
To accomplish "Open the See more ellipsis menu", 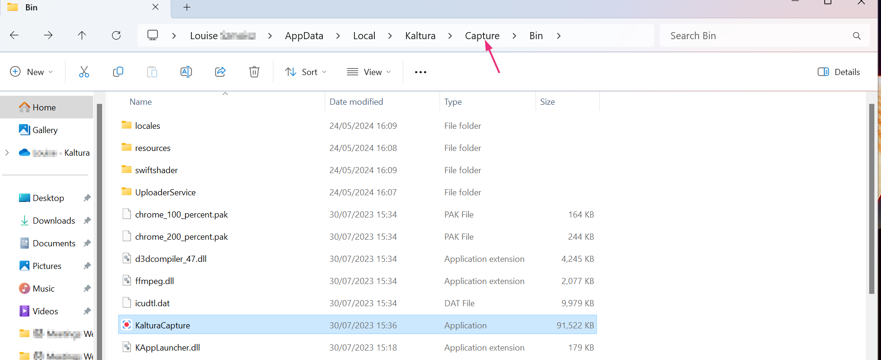I will tap(421, 72).
